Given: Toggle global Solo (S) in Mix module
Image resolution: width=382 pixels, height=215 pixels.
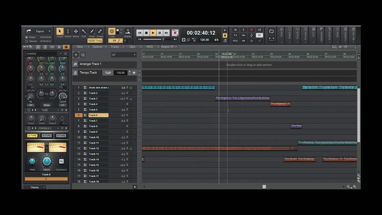Looking at the screenshot, I should tap(243, 30).
